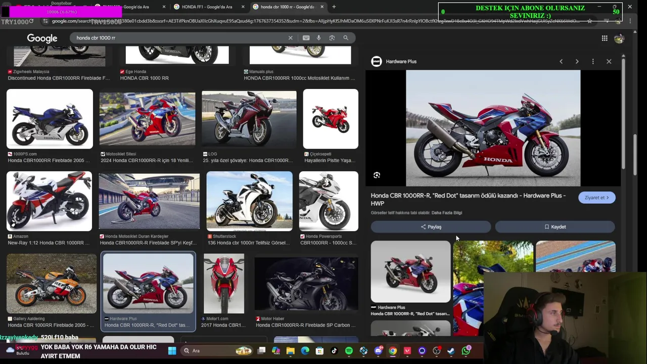647x364 pixels.
Task: Click Manuals.plus CBR1000RR caption
Action: coord(300,78)
